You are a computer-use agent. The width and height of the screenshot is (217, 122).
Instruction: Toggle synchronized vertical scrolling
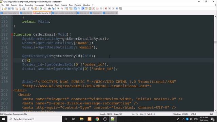(67, 8)
